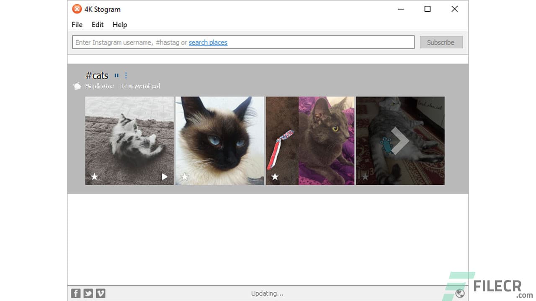The width and height of the screenshot is (536, 301).
Task: Follow the search places link
Action: (x=208, y=42)
